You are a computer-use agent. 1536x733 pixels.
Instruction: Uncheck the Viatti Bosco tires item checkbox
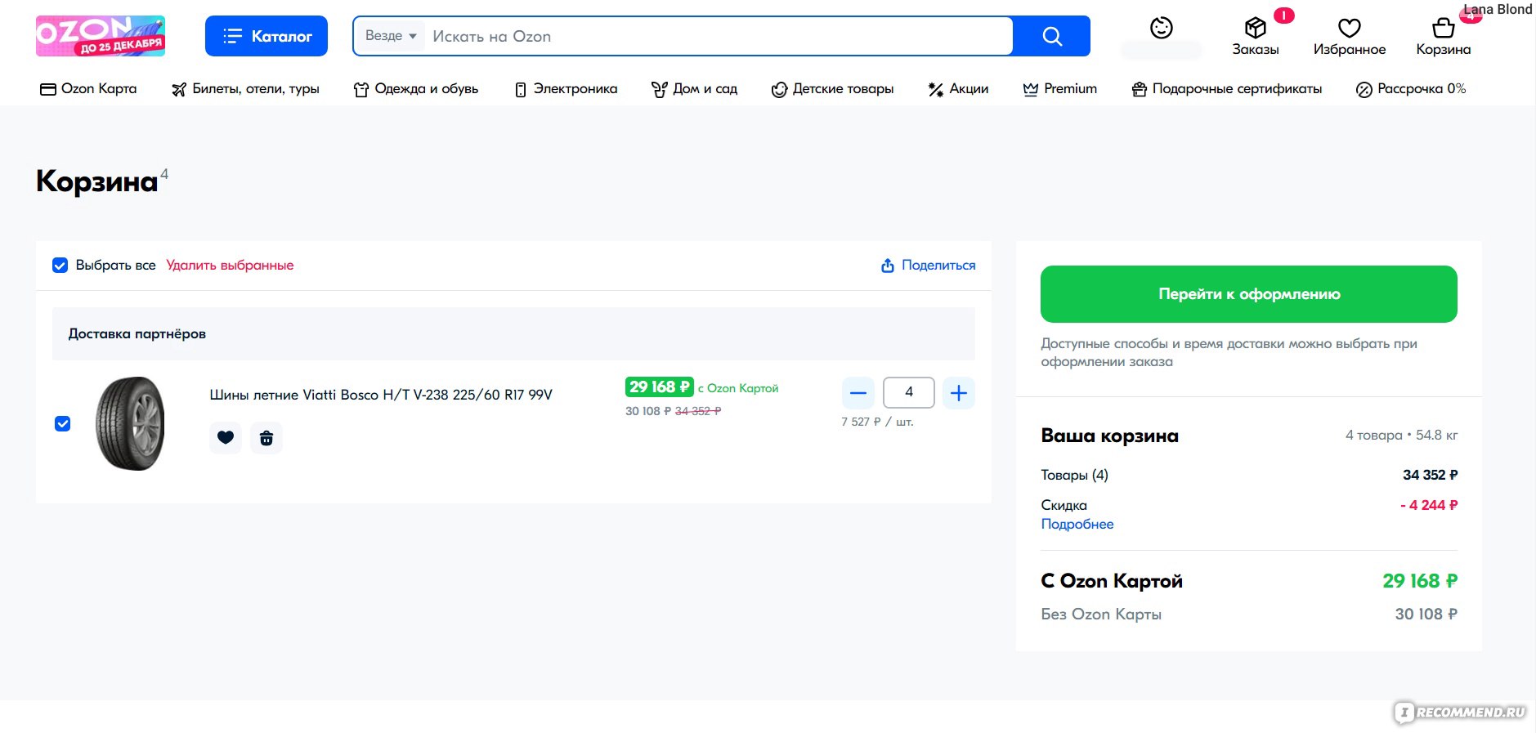point(62,423)
